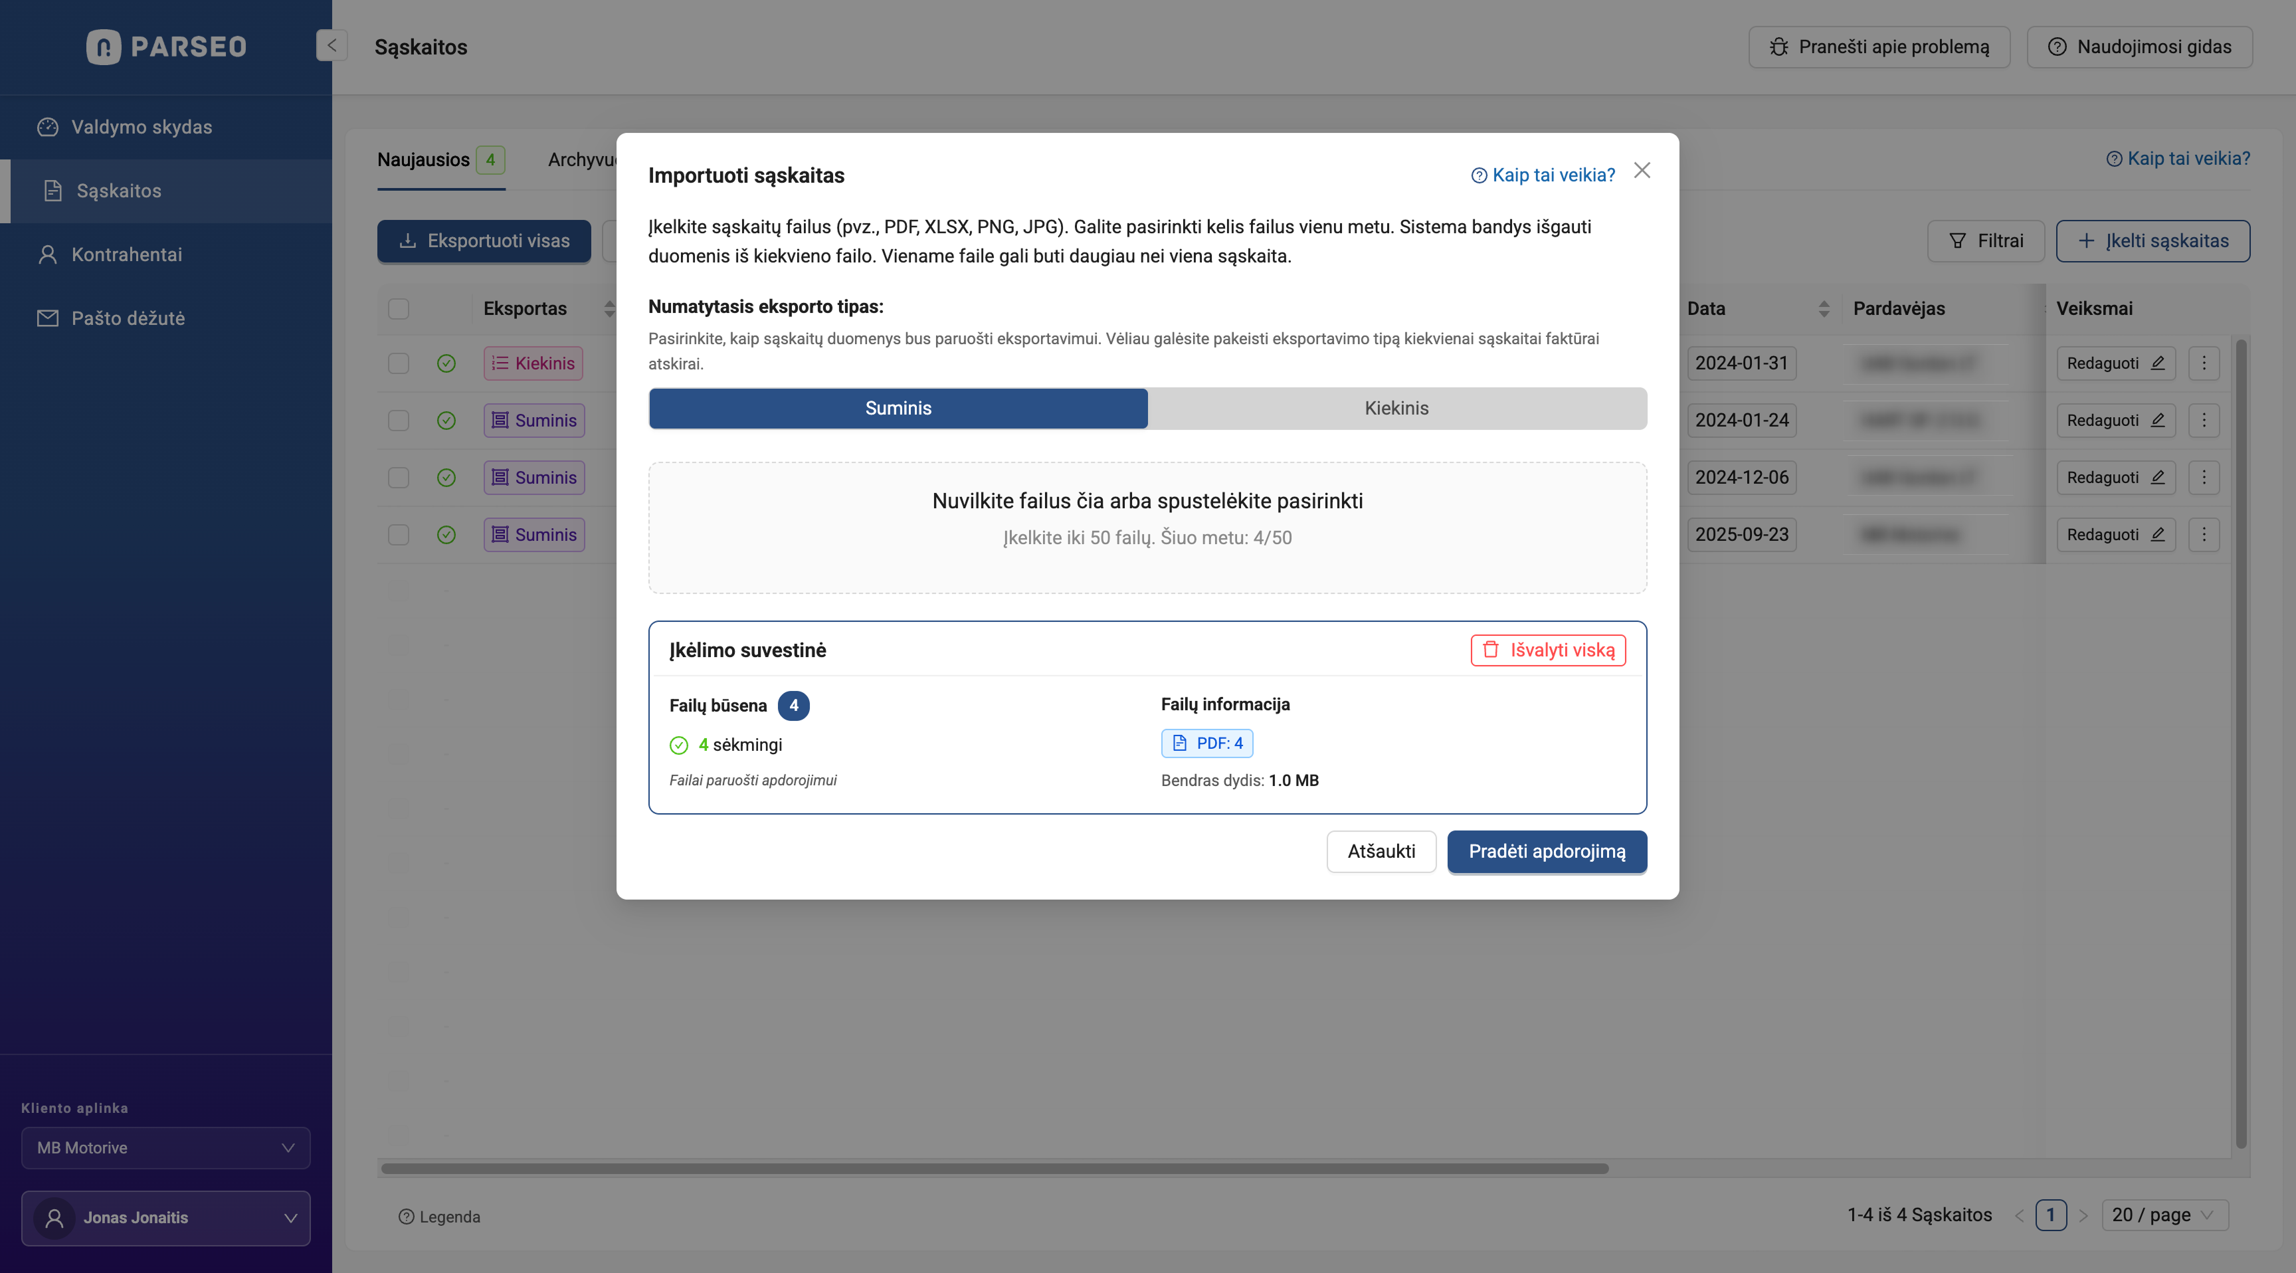Check the first invoice row checkbox
The height and width of the screenshot is (1273, 2296).
click(399, 363)
